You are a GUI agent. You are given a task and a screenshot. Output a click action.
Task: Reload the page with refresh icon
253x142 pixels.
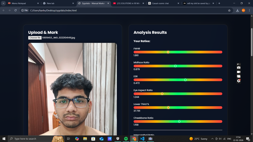point(15,11)
